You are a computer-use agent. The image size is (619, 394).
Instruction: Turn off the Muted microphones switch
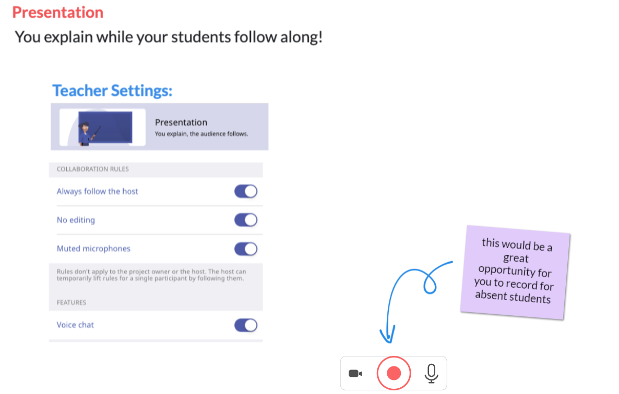pos(245,249)
